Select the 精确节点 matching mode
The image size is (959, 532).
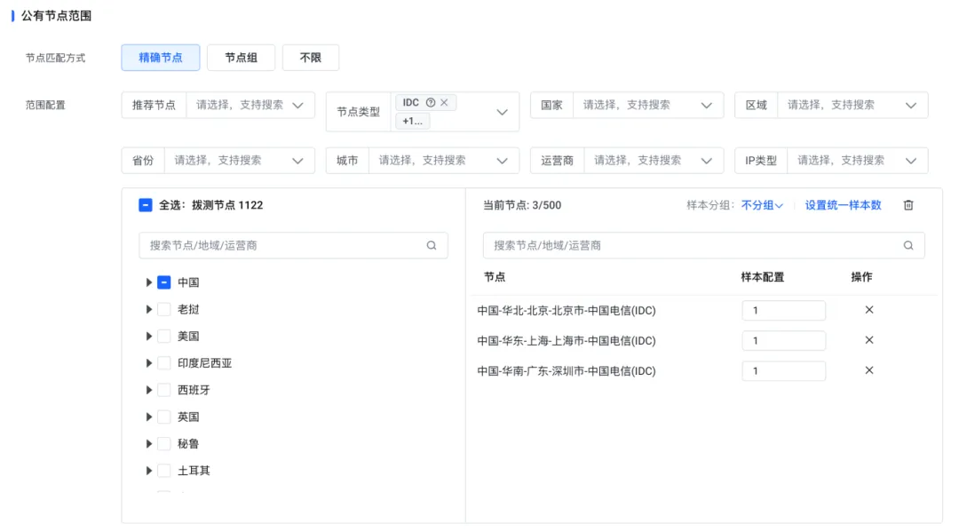(160, 58)
